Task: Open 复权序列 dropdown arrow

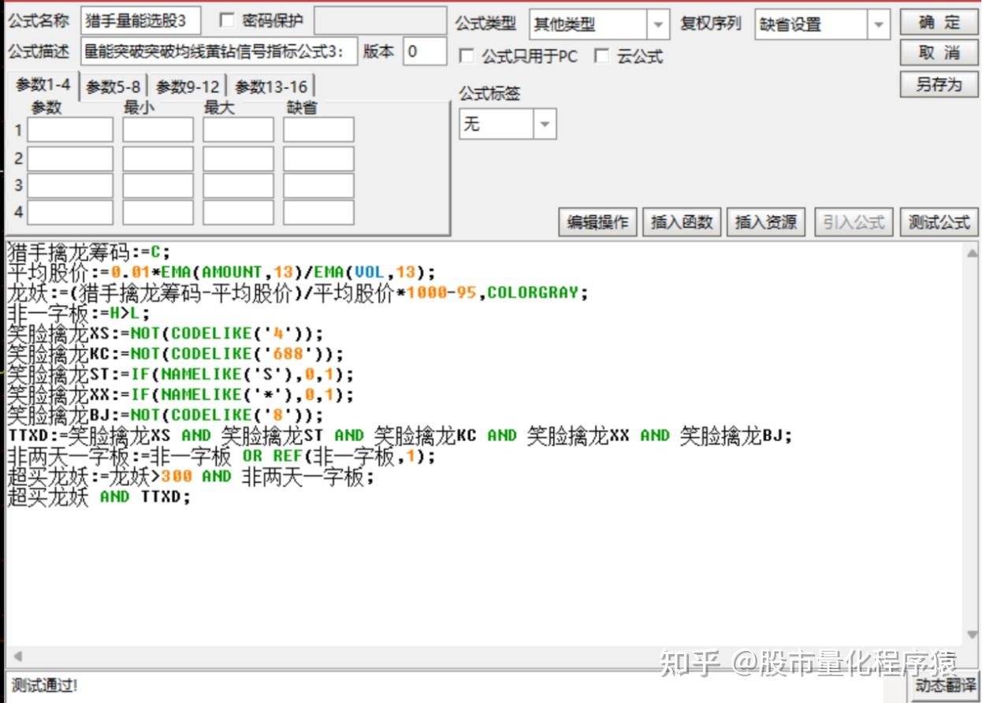Action: point(879,24)
